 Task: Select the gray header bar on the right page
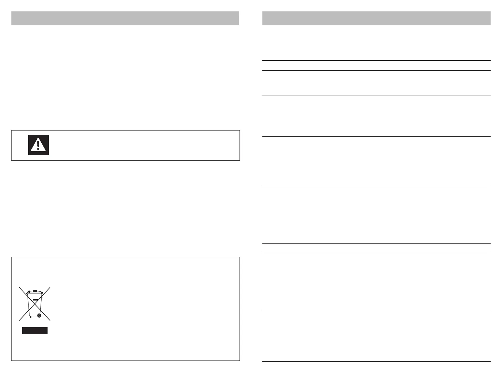pyautogui.click(x=376, y=18)
